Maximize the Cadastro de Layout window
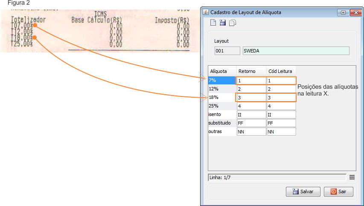The image size is (364, 206). pos(343,13)
